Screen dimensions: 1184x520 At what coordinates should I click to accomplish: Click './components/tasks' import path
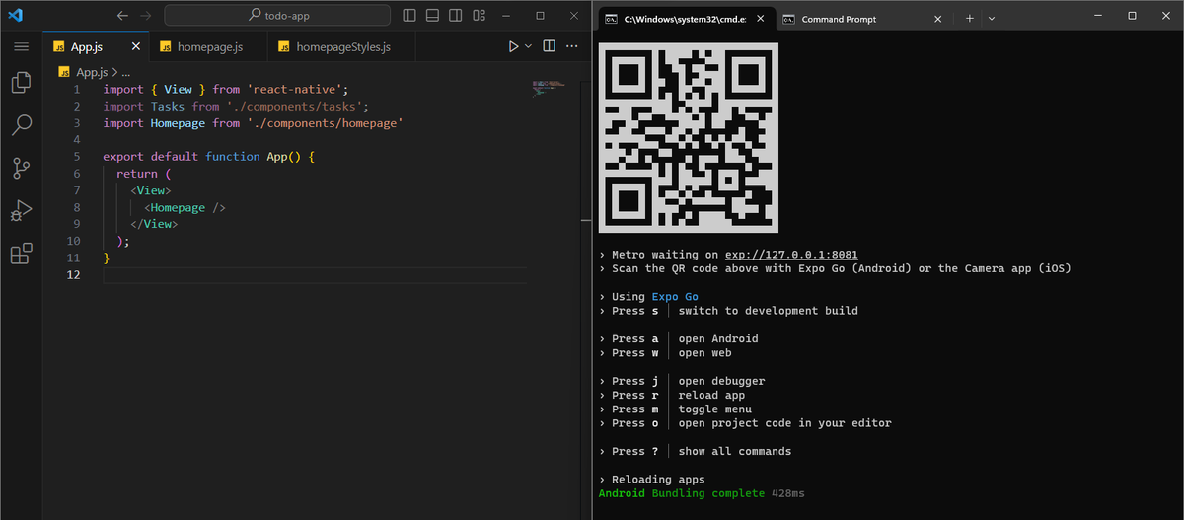(x=297, y=106)
